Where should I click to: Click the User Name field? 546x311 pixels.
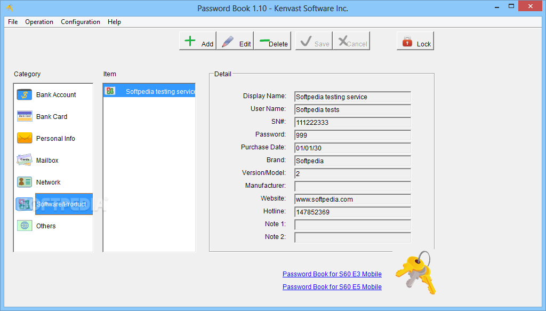click(352, 110)
